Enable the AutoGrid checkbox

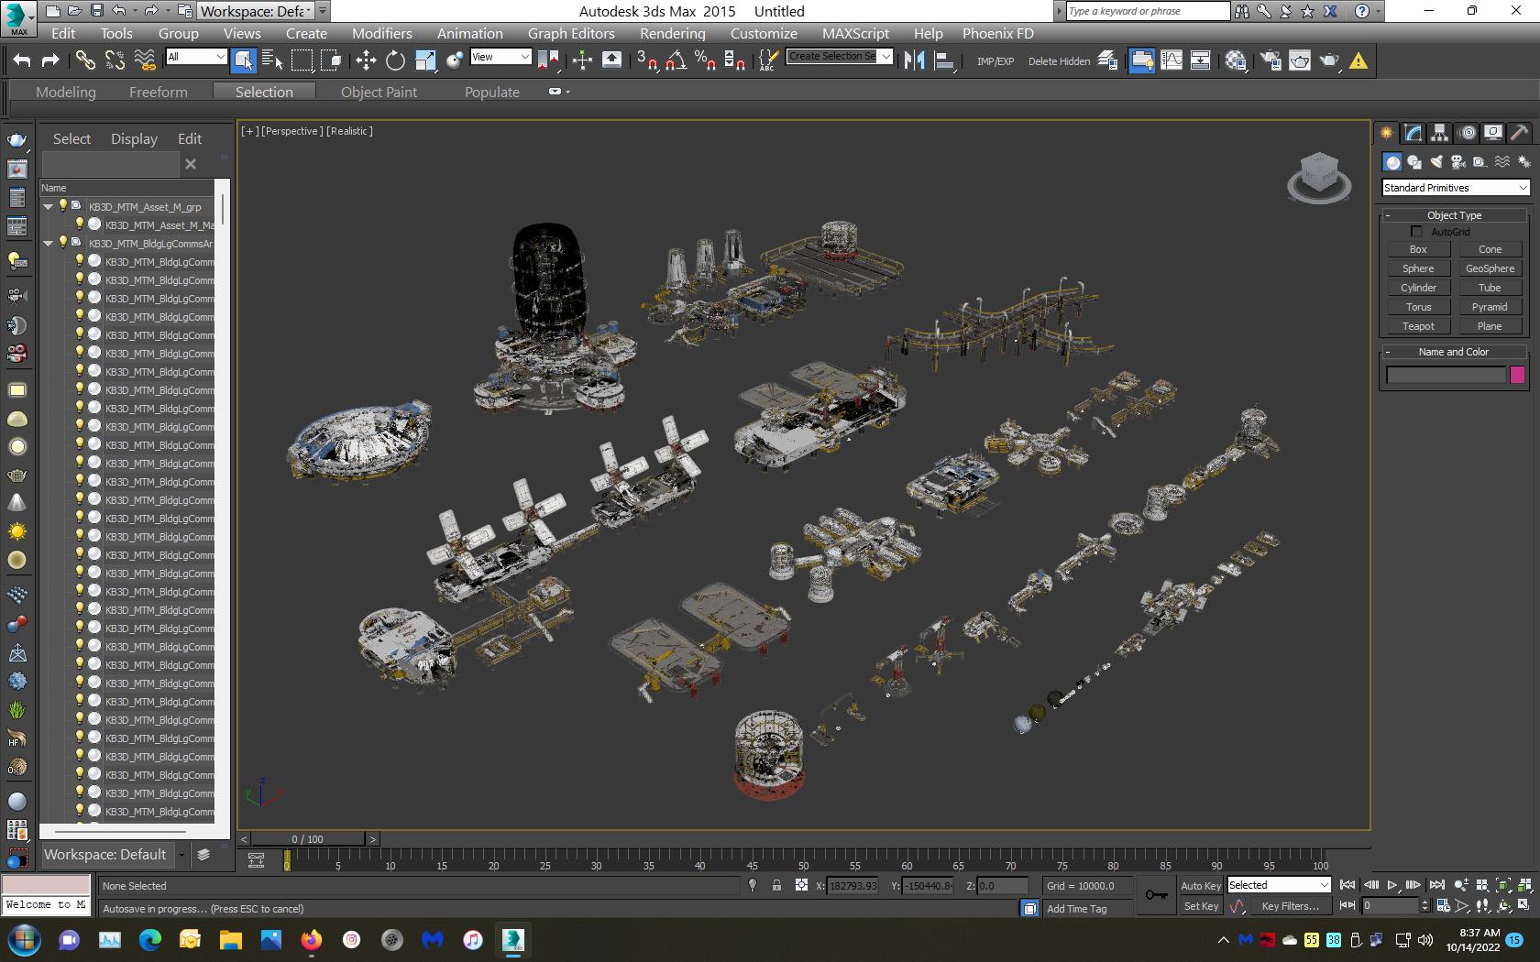(1416, 232)
